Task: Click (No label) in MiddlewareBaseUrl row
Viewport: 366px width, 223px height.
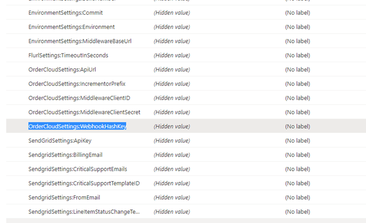Action: pos(298,41)
